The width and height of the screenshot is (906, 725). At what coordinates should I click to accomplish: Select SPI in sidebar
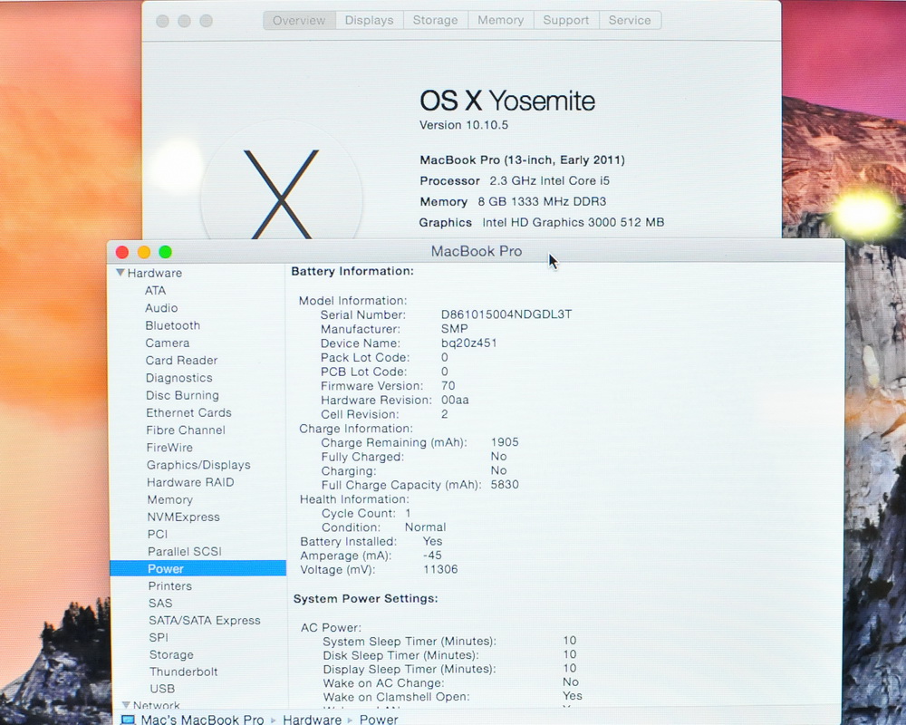click(x=159, y=637)
